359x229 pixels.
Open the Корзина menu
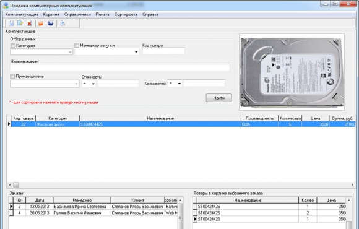pos(51,14)
